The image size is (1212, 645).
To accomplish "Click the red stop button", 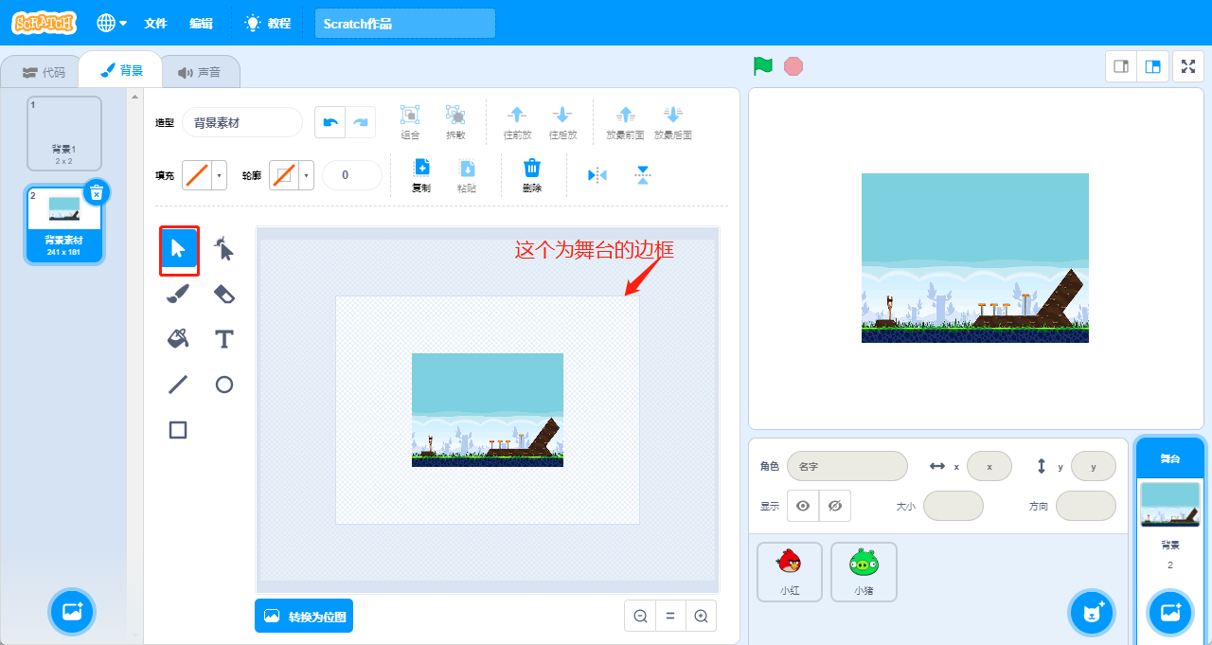I will pyautogui.click(x=793, y=66).
